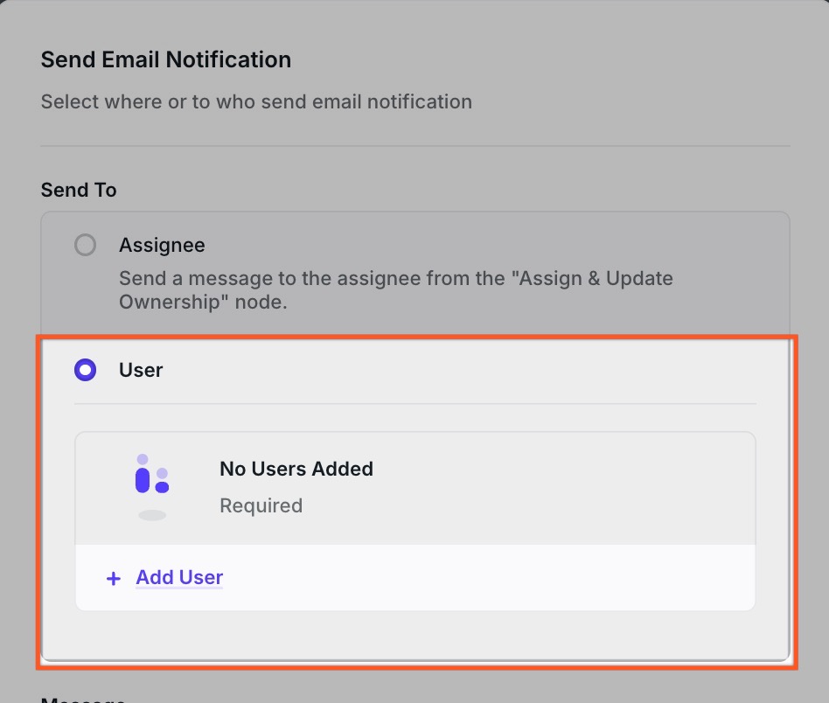Click the plus icon beside Add User
Viewport: 829px width, 703px height.
[x=113, y=579]
